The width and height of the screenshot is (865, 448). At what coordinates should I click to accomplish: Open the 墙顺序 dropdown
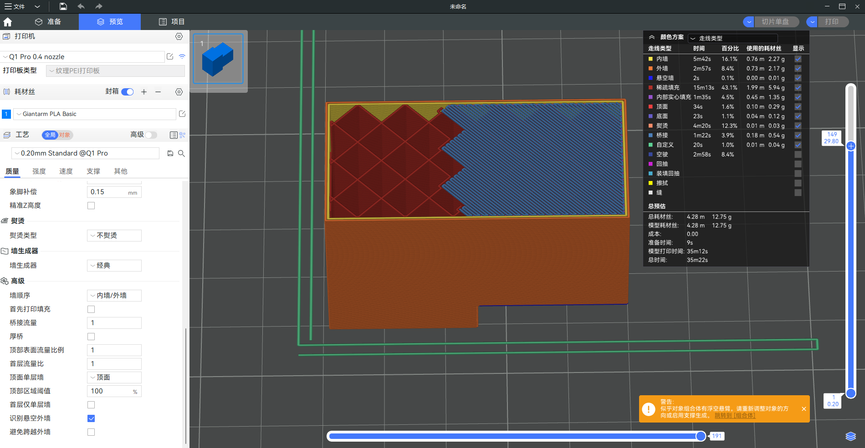pyautogui.click(x=114, y=296)
